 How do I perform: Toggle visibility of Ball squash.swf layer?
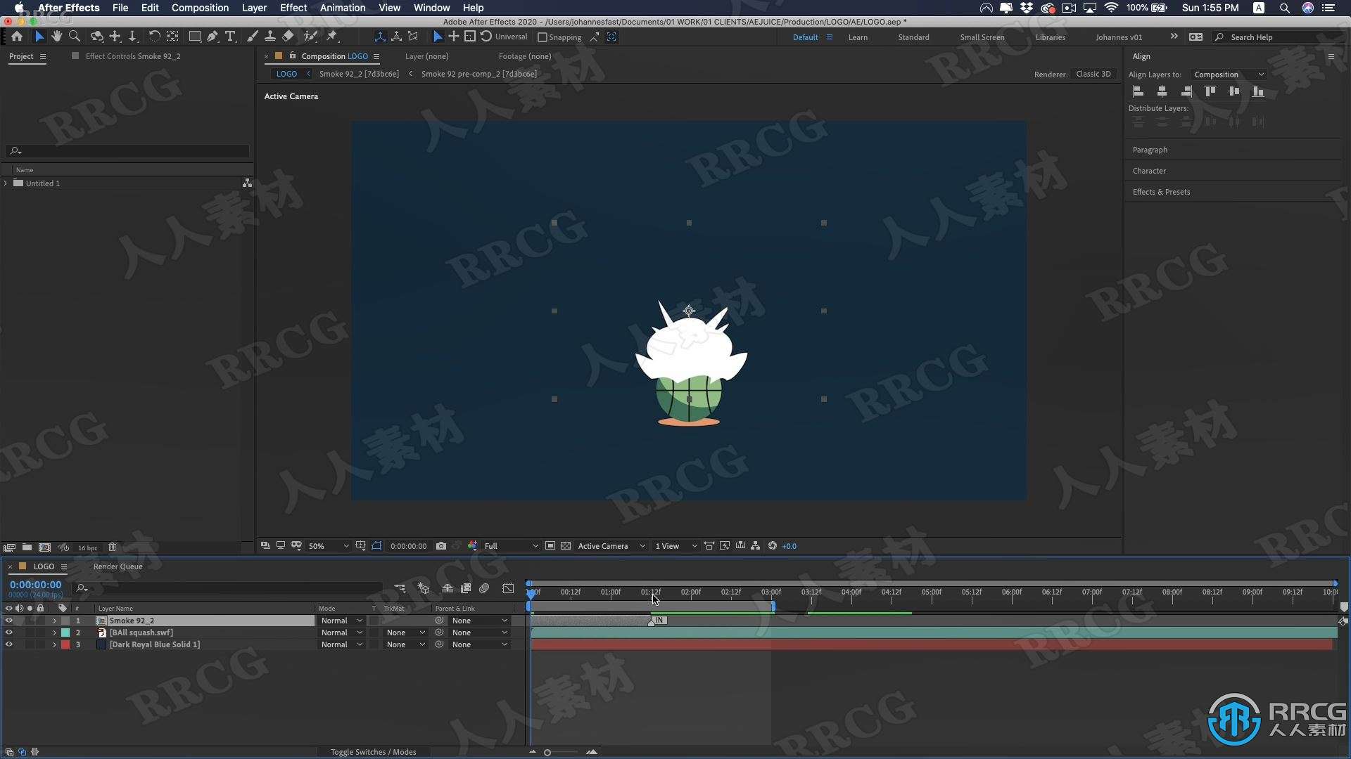9,632
